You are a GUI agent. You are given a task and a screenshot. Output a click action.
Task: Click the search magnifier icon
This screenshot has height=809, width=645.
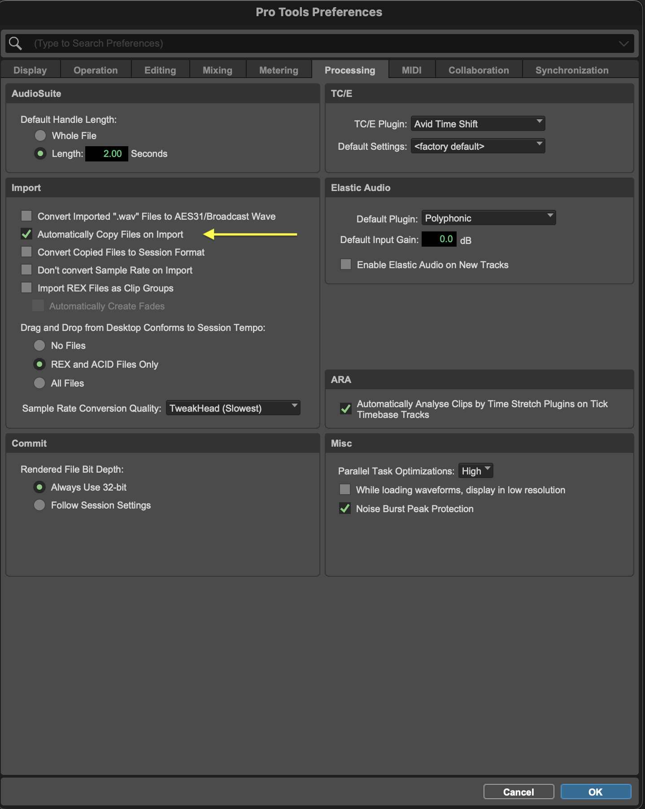click(x=15, y=43)
